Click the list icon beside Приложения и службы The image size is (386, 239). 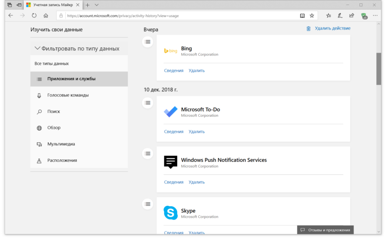pos(39,79)
